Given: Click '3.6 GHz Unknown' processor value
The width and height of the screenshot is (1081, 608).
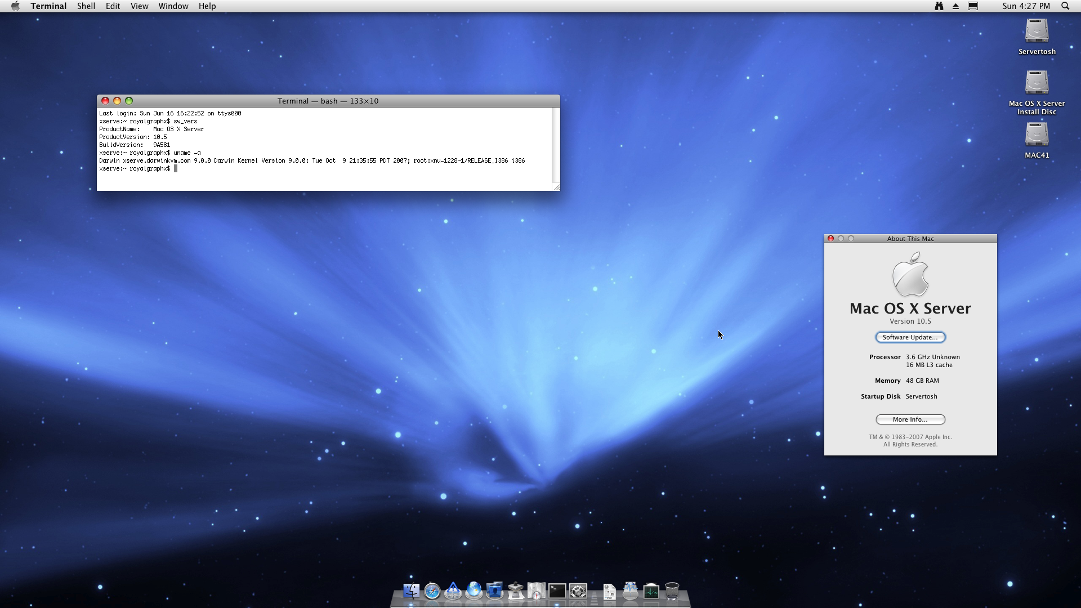Looking at the screenshot, I should [933, 357].
